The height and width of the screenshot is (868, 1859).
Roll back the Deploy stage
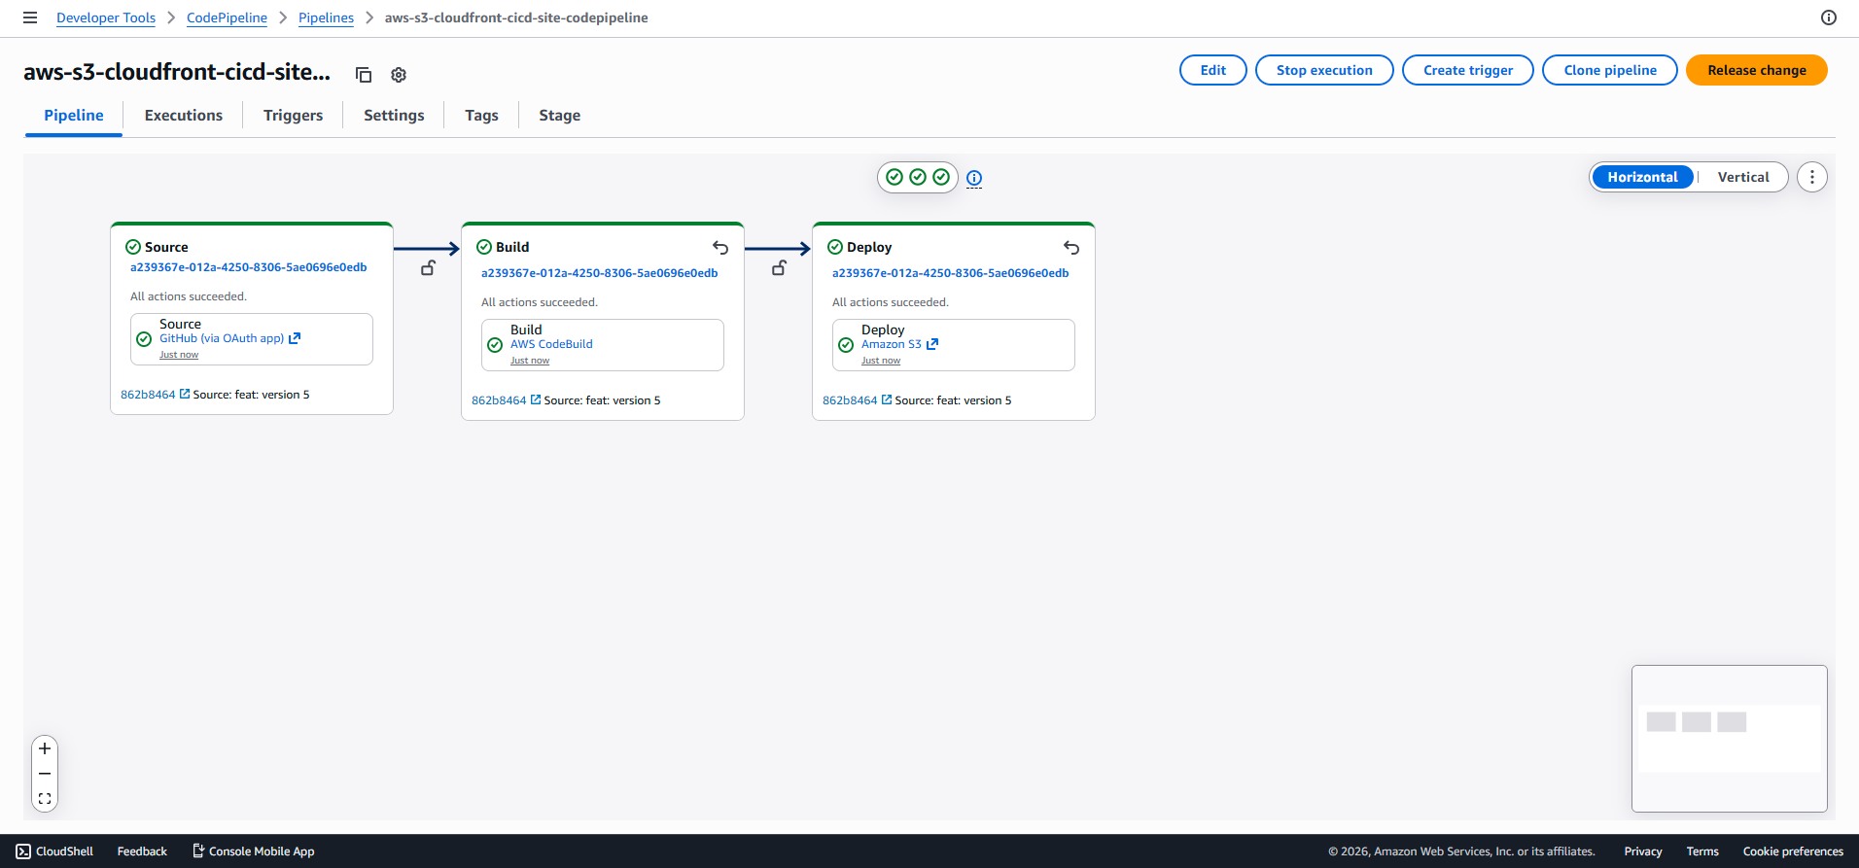(x=1071, y=248)
